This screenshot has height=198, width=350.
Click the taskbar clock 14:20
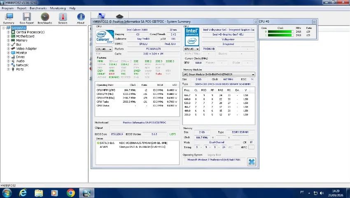pos(336,191)
